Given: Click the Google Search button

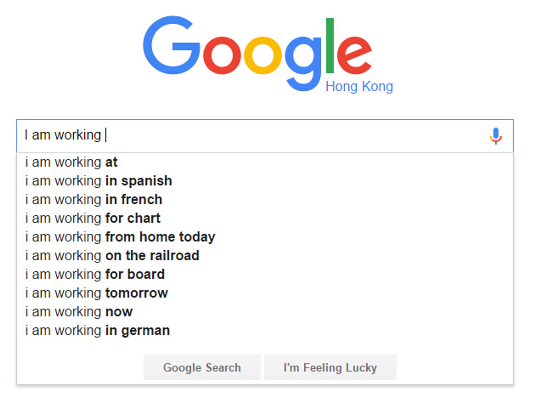Looking at the screenshot, I should (x=202, y=367).
